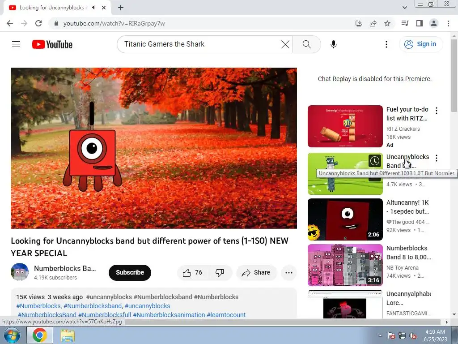Click the magnifying glass search button
The image size is (458, 344).
coord(306,44)
